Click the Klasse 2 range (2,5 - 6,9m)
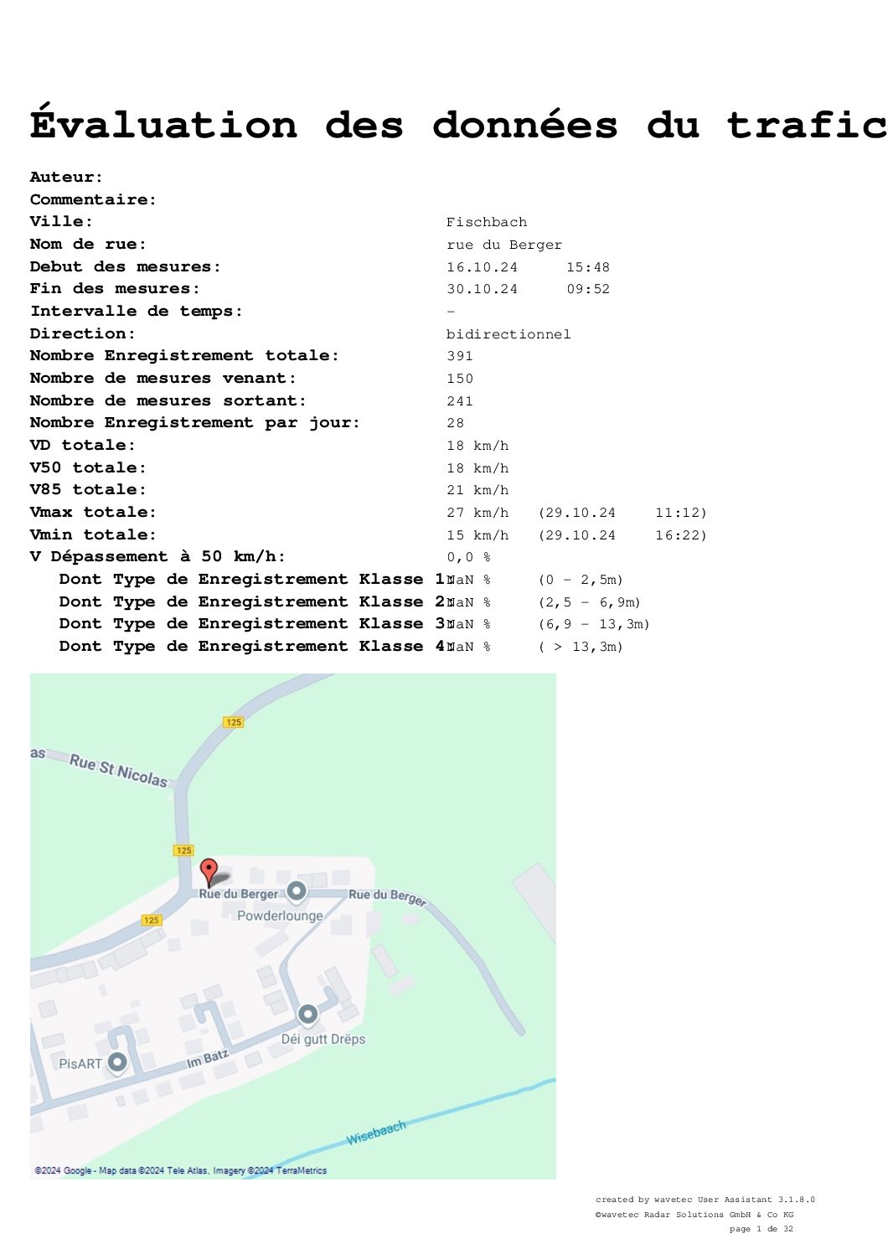This screenshot has width=888, height=1254. (x=590, y=602)
